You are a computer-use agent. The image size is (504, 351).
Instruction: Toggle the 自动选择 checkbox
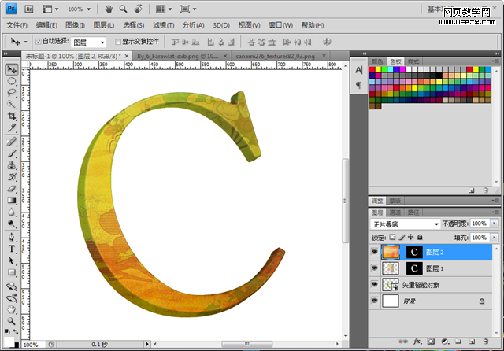tap(39, 42)
